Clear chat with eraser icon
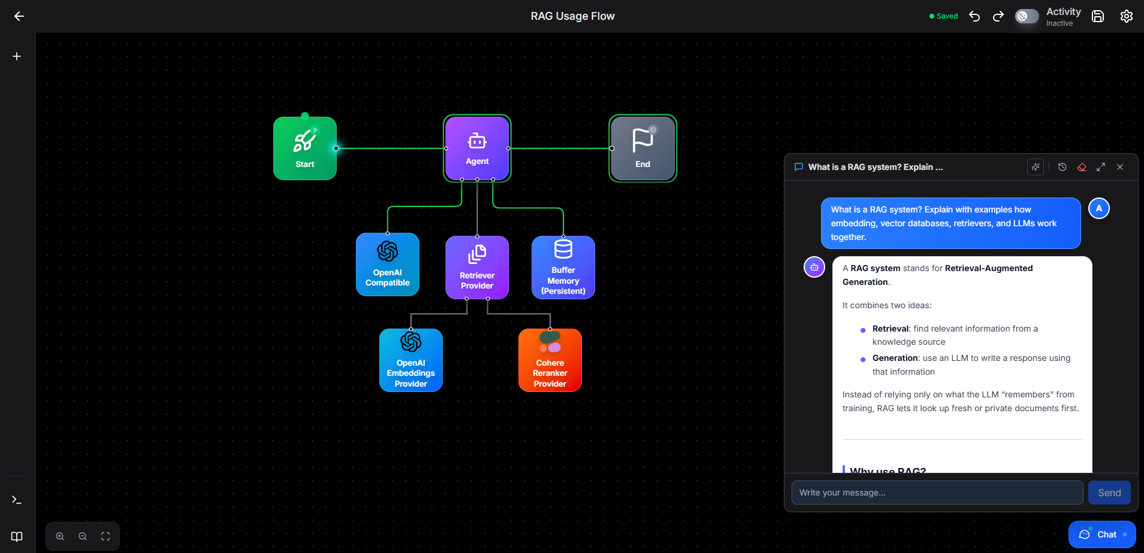Viewport: 1144px width, 553px height. tap(1082, 167)
